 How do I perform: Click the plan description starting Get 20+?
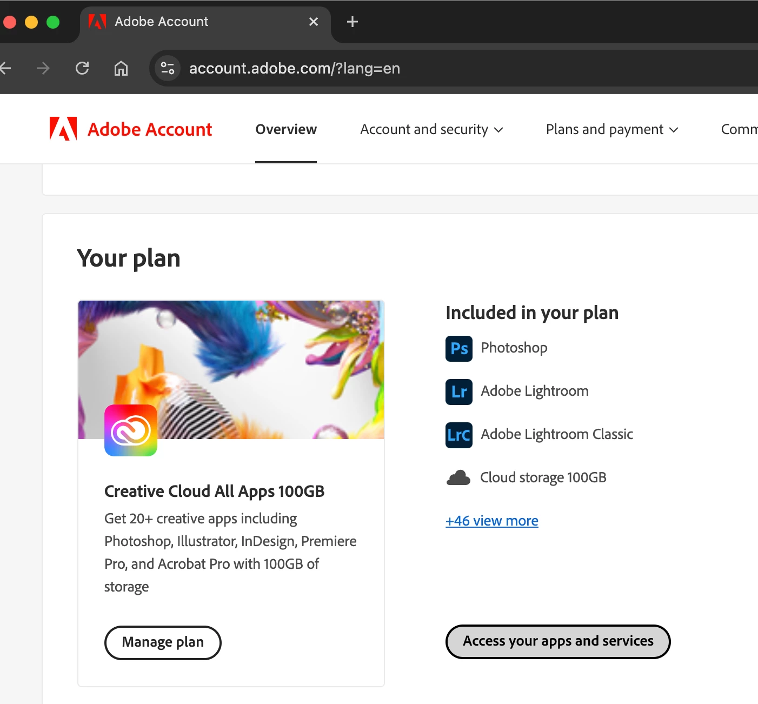(230, 552)
